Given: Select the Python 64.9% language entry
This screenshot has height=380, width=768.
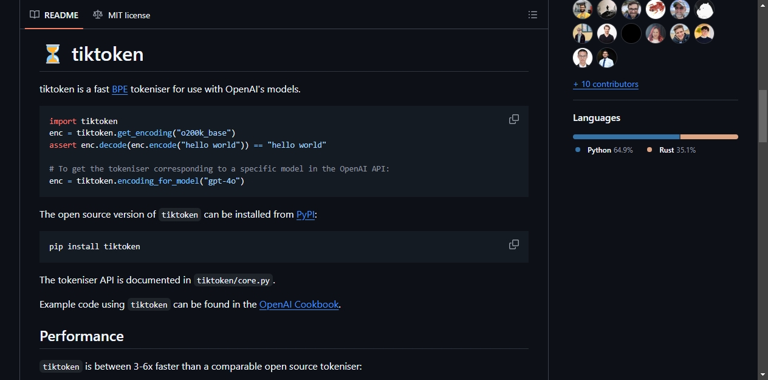Looking at the screenshot, I should [604, 150].
